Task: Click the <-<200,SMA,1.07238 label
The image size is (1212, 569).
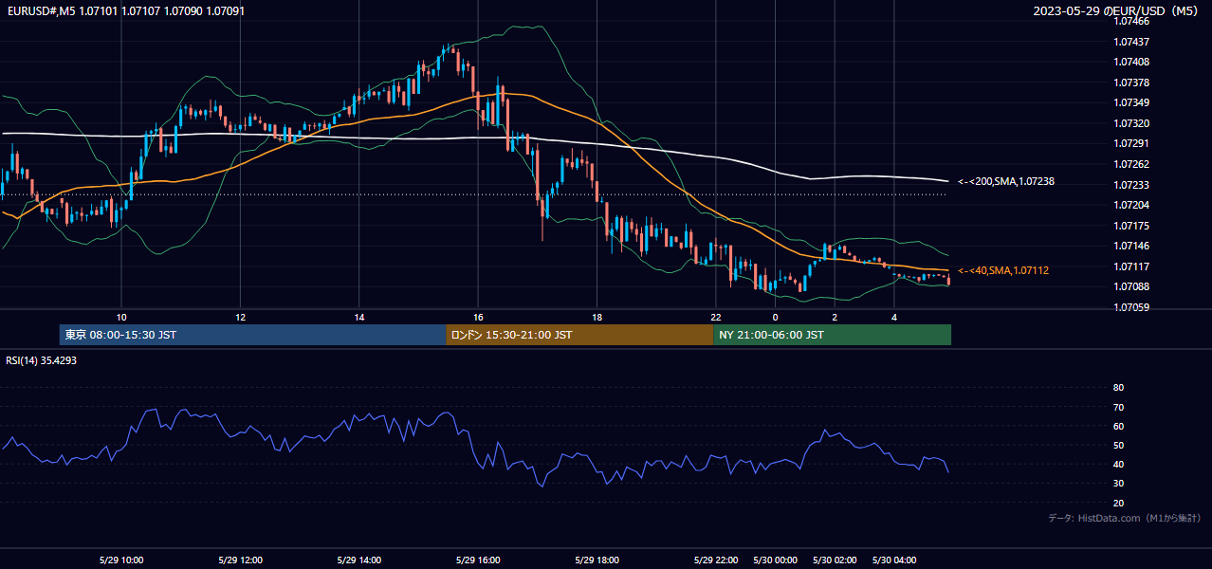Action: coord(1005,181)
